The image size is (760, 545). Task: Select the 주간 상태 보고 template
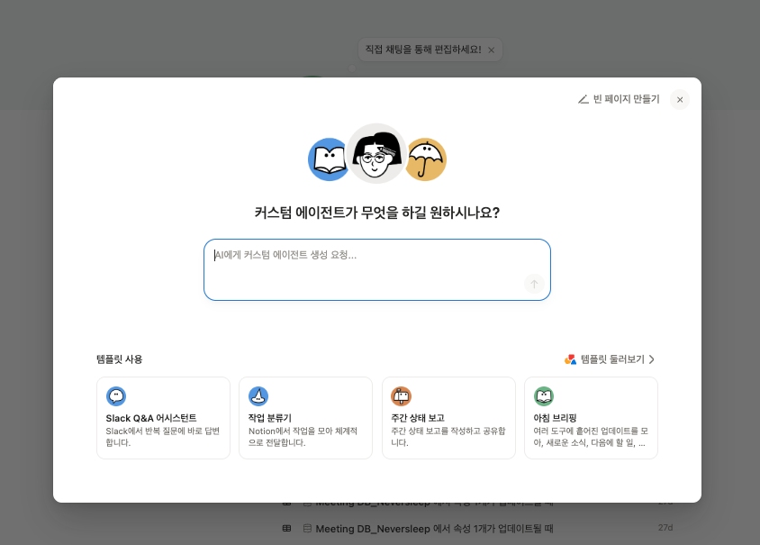[x=448, y=417]
